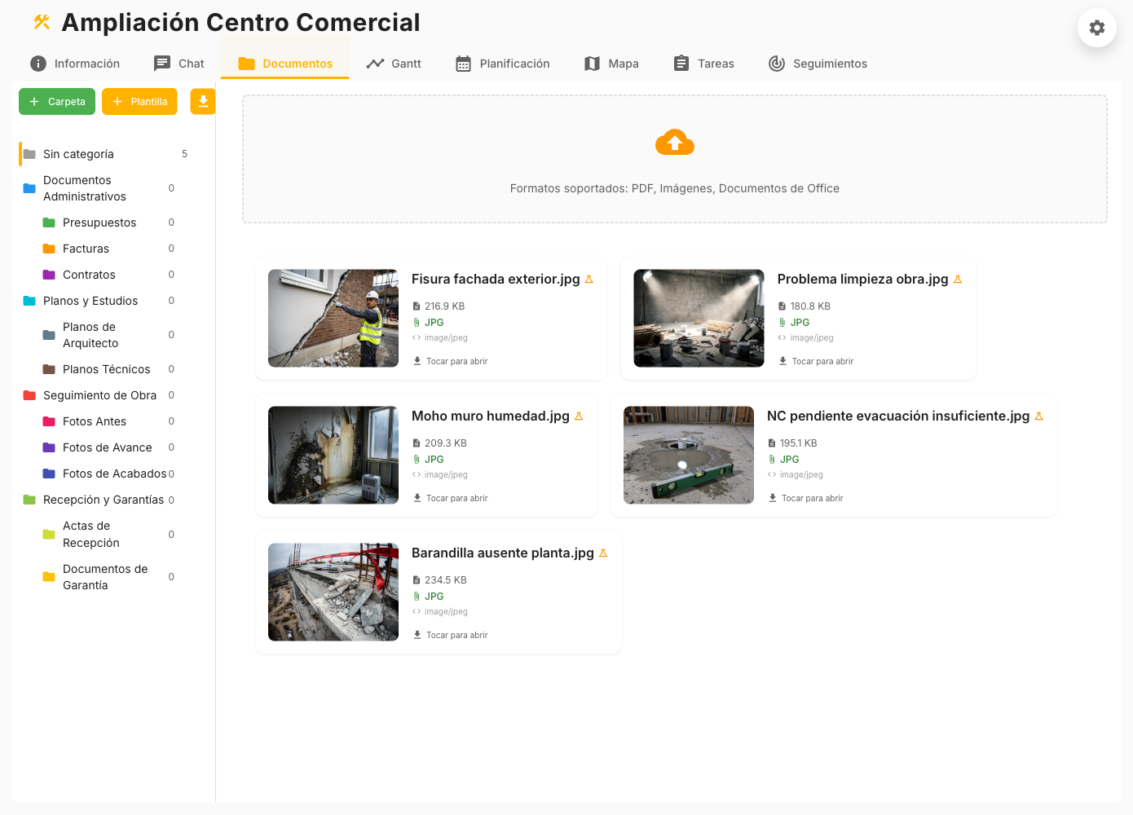Switch to the Tareas tab
Image resolution: width=1133 pixels, height=815 pixels.
tap(703, 63)
